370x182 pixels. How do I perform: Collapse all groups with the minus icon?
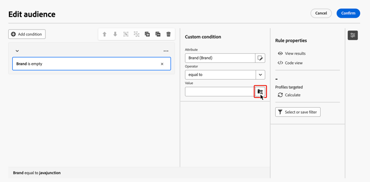(158, 34)
